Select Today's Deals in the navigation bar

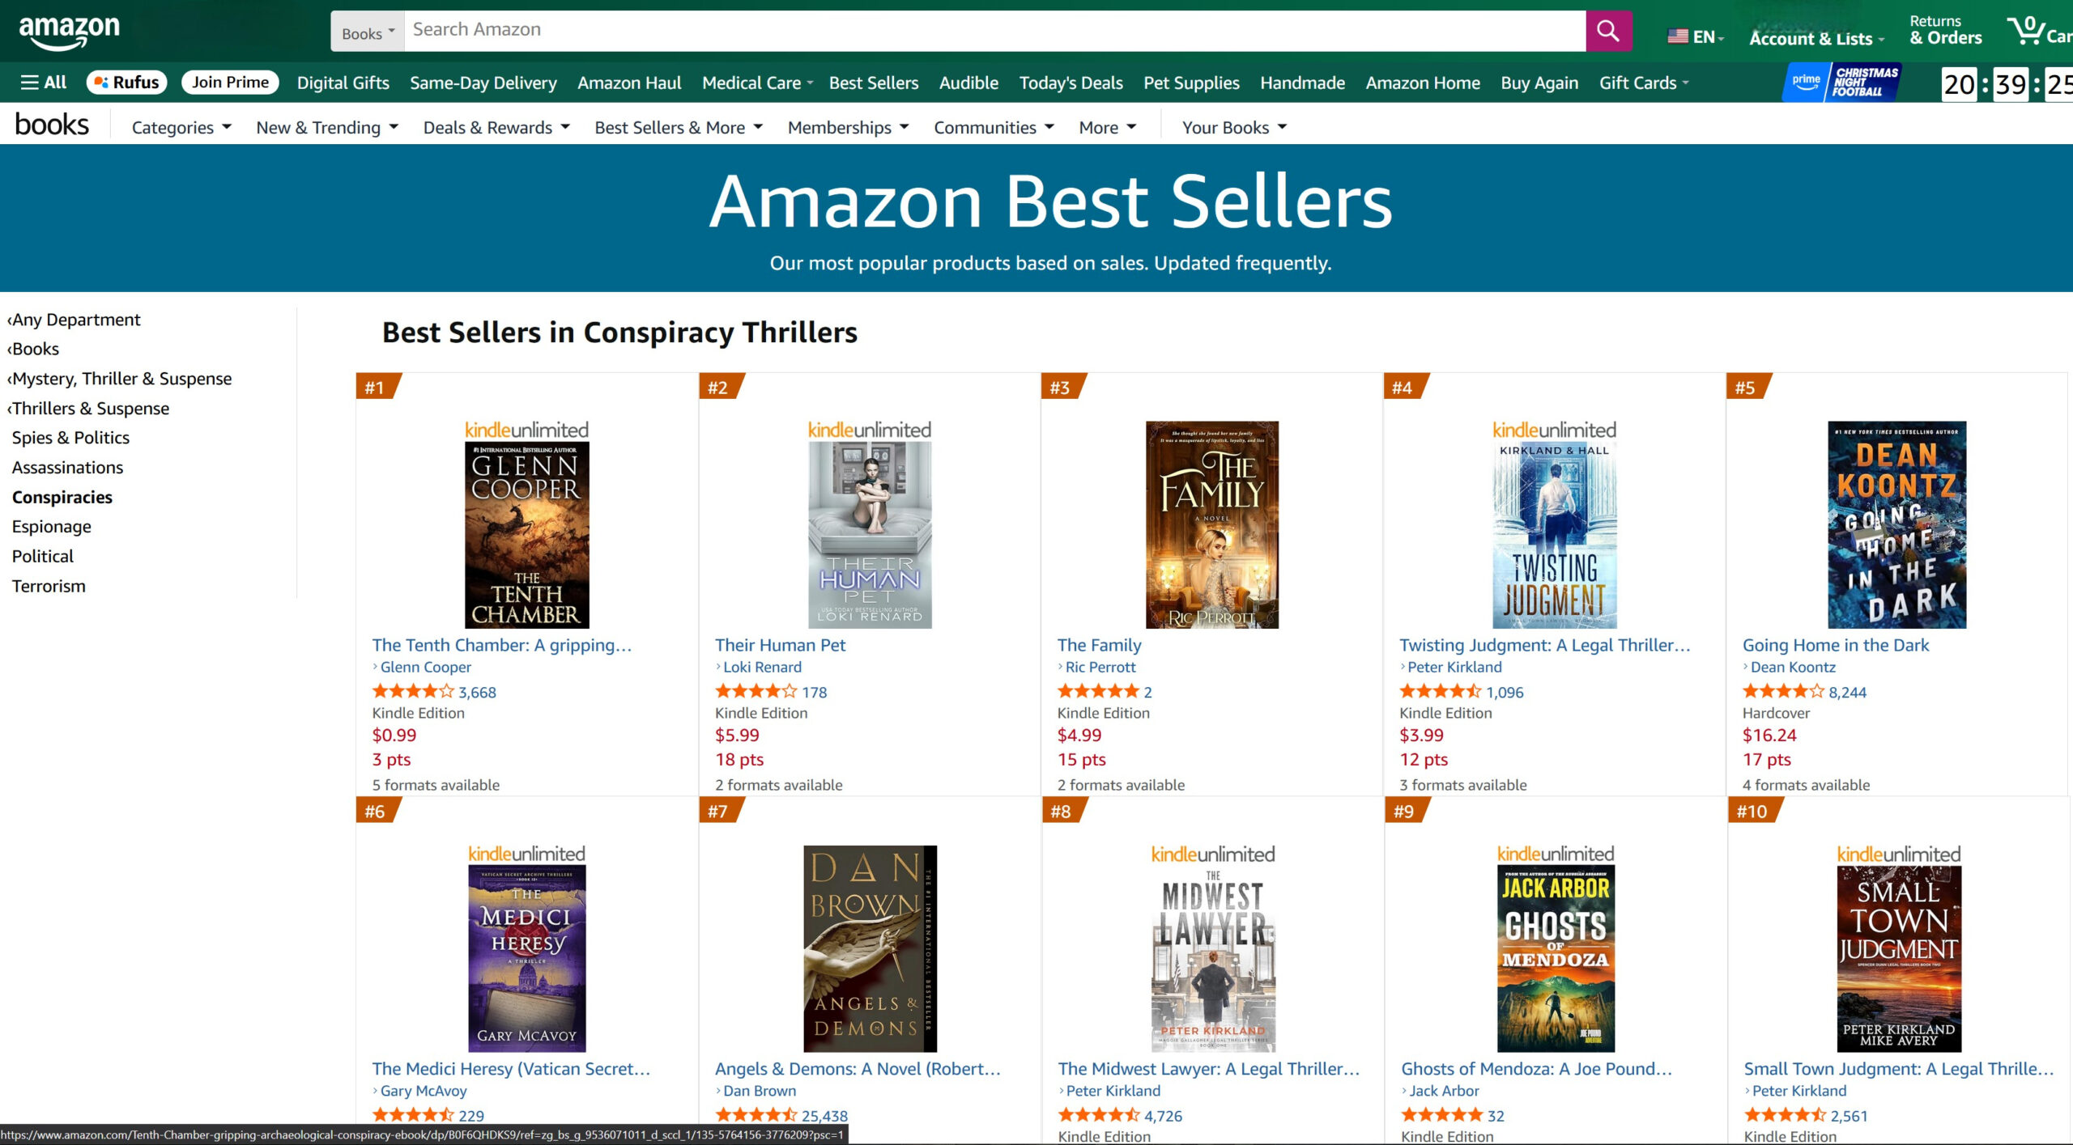point(1071,82)
